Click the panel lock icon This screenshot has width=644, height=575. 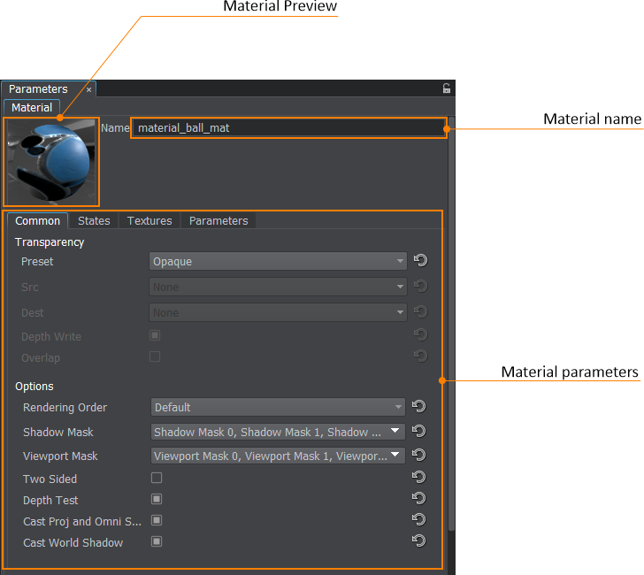(x=447, y=88)
